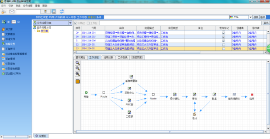Toggle release checkbox for row 29
The height and width of the screenshot is (139, 270).
point(224,33)
